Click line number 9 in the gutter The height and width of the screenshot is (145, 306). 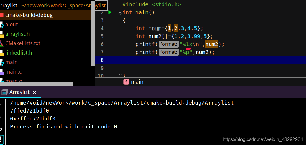(x=102, y=68)
